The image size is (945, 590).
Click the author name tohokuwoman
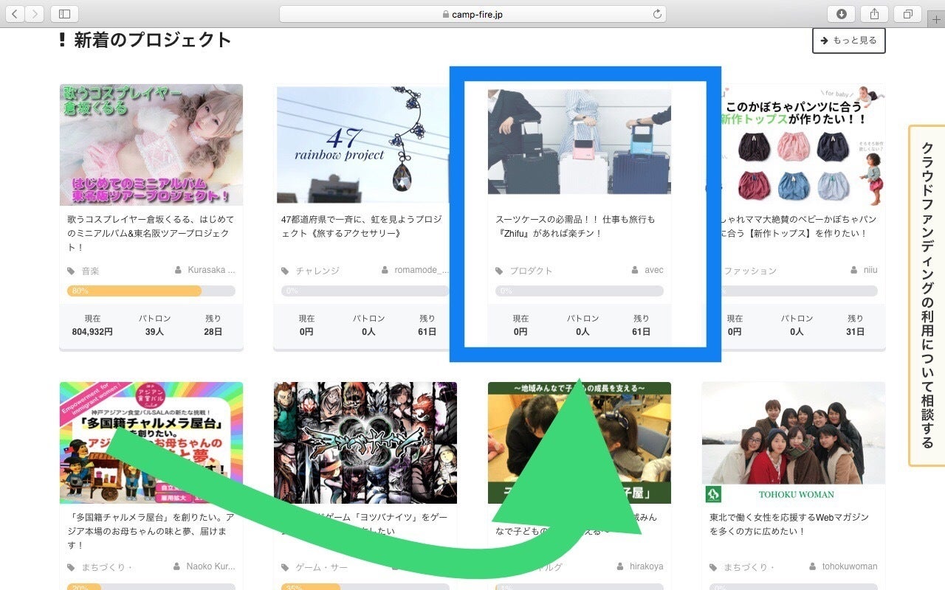click(x=849, y=566)
